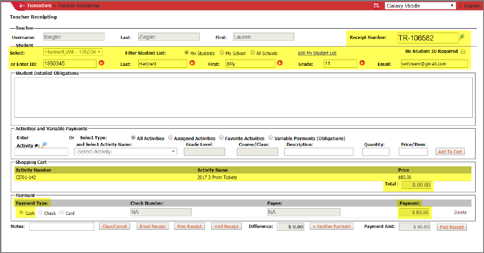This screenshot has height=253, width=484.
Task: Click the Grade Level field
Action: pos(205,152)
